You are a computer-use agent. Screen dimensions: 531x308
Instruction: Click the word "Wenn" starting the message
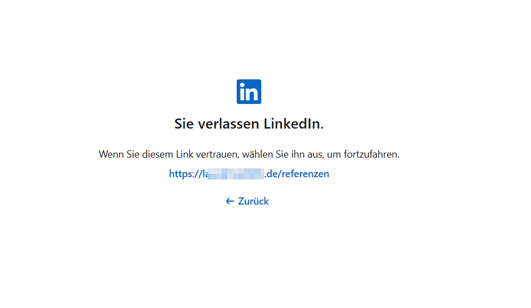pos(110,154)
